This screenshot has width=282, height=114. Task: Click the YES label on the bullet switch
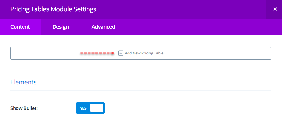83,108
